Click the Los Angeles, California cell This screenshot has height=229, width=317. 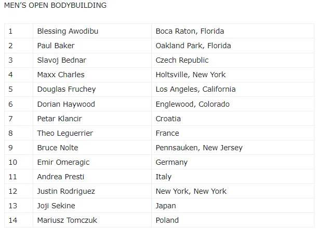[195, 89]
